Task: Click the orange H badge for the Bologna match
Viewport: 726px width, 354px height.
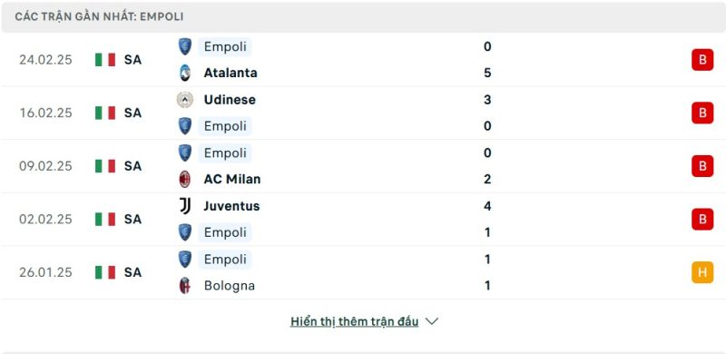Action: click(702, 272)
